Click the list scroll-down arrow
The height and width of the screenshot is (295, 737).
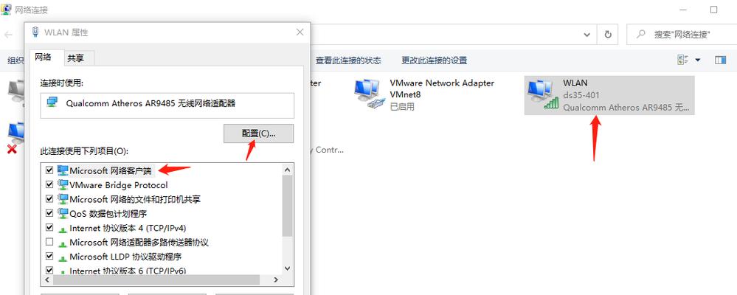[288, 268]
